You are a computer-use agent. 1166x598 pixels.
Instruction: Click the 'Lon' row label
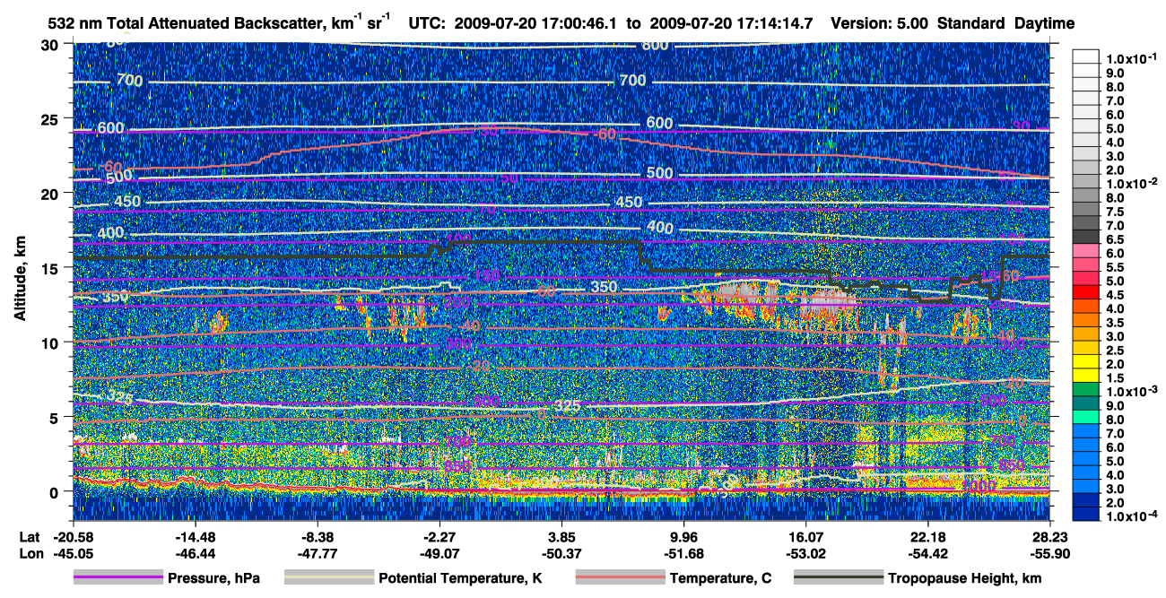click(x=30, y=553)
